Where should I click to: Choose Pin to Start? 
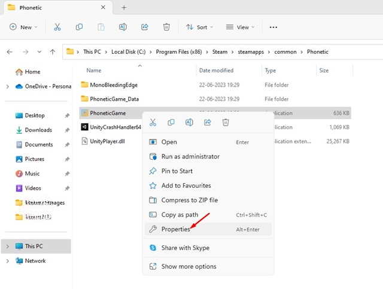208,171
